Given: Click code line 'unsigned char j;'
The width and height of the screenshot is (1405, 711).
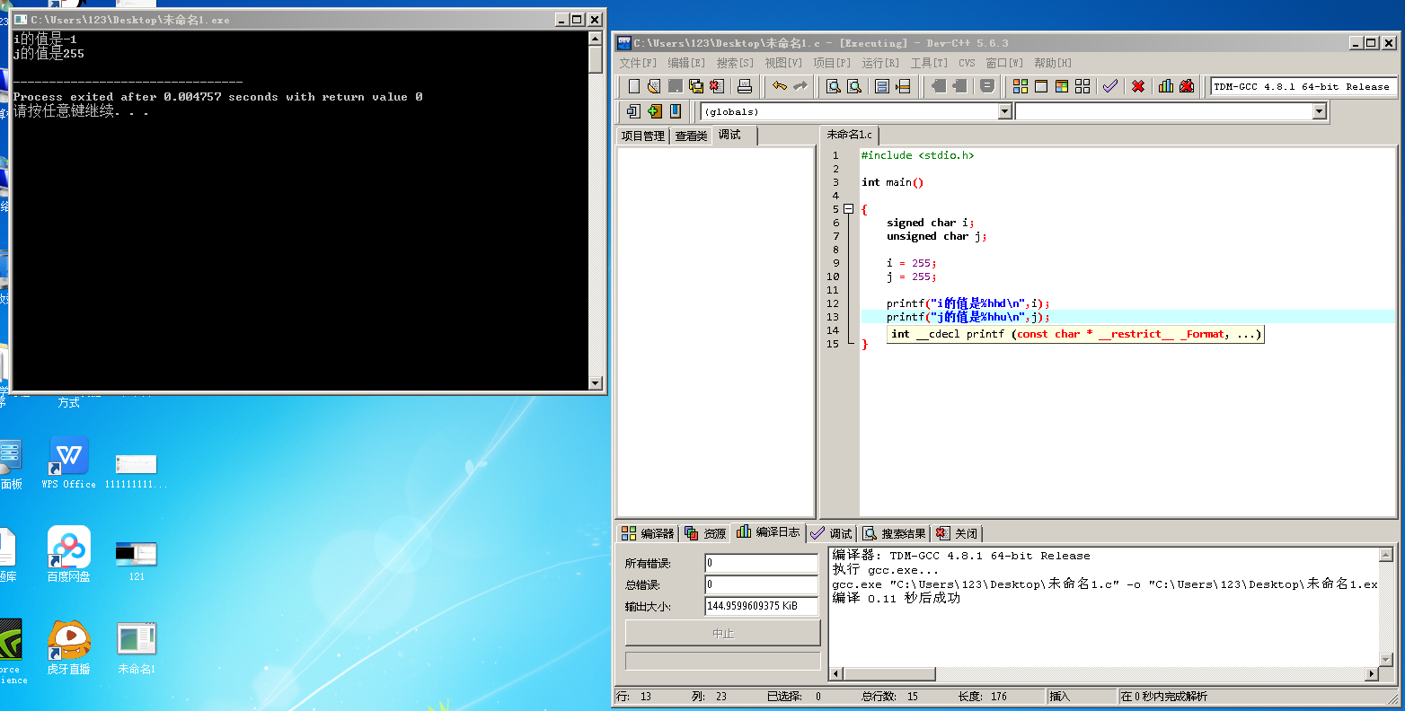Looking at the screenshot, I should tap(937, 236).
